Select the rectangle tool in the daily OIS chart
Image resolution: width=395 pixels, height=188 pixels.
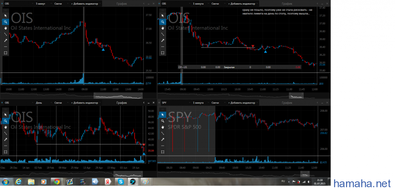[5, 152]
